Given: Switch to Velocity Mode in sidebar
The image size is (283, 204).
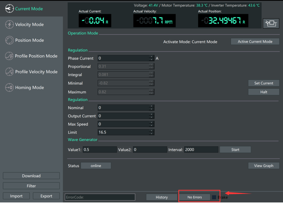Looking at the screenshot, I should (x=29, y=25).
